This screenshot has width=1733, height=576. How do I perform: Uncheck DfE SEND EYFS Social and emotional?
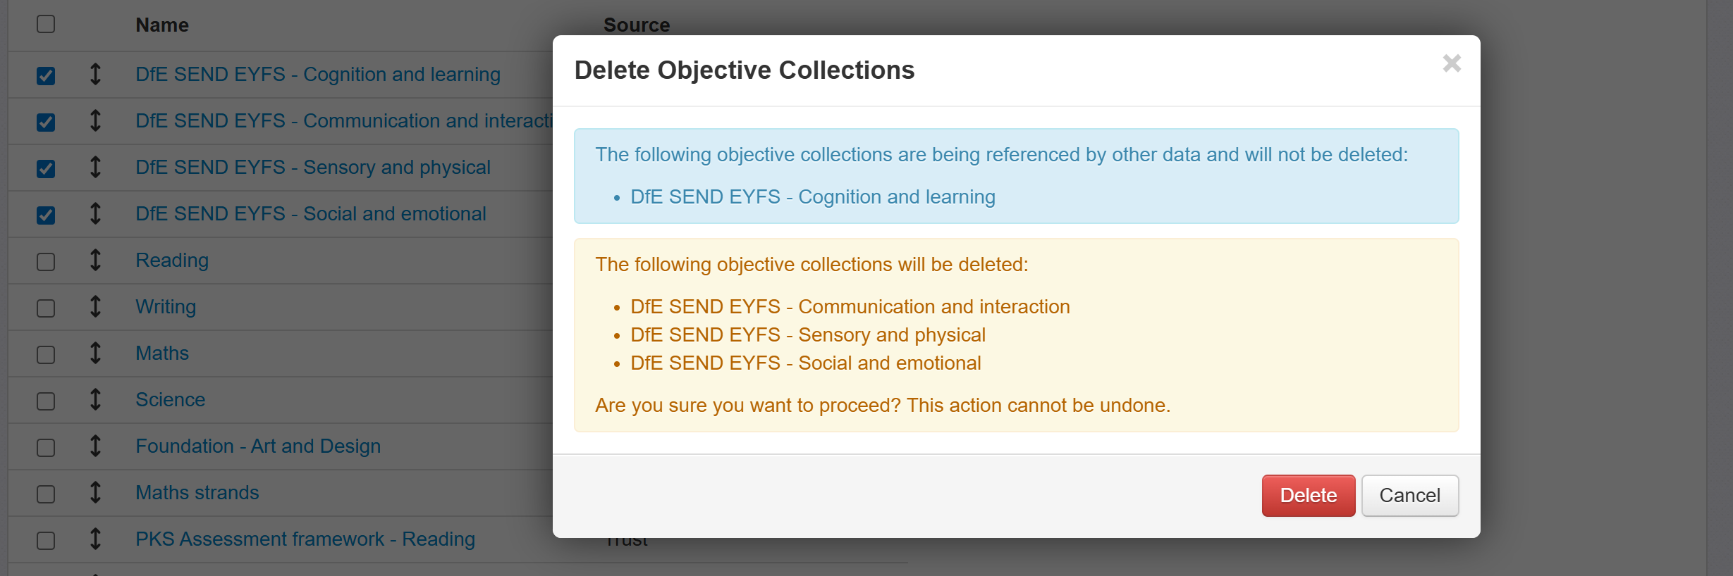click(46, 215)
